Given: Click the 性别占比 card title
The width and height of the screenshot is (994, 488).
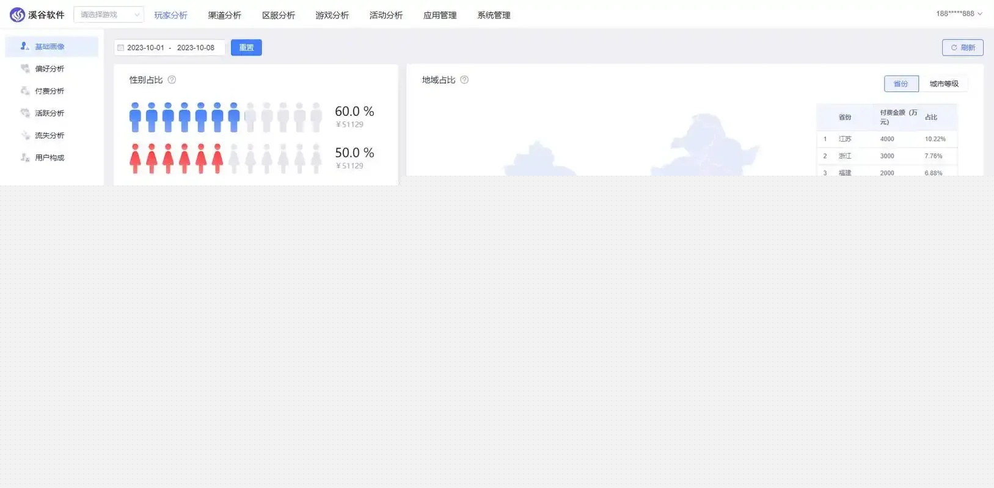Looking at the screenshot, I should coord(146,80).
